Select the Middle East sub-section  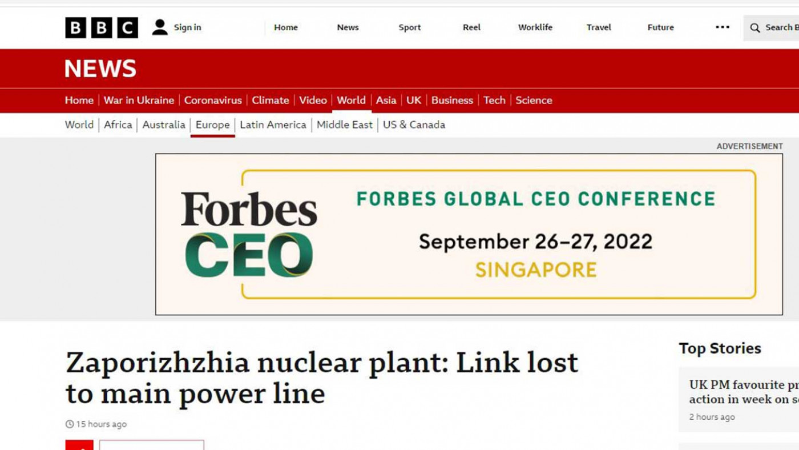pos(345,124)
